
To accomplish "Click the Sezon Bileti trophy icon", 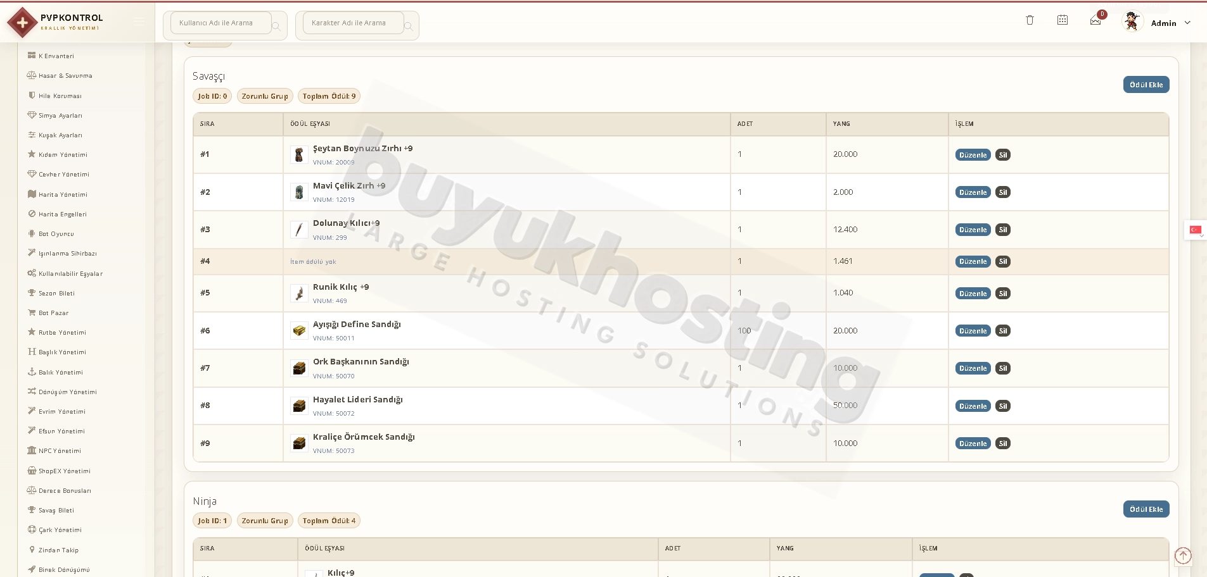I will (x=32, y=293).
